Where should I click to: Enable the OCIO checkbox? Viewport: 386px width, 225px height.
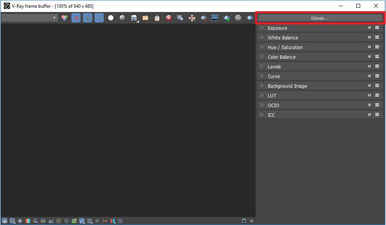[x=262, y=104]
